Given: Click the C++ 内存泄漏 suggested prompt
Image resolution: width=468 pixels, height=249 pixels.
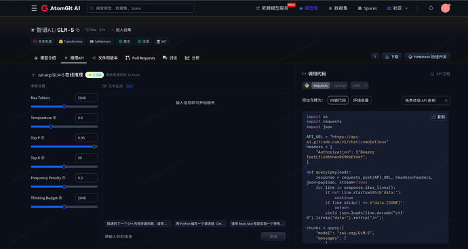Looking at the screenshot, I should [x=138, y=223].
